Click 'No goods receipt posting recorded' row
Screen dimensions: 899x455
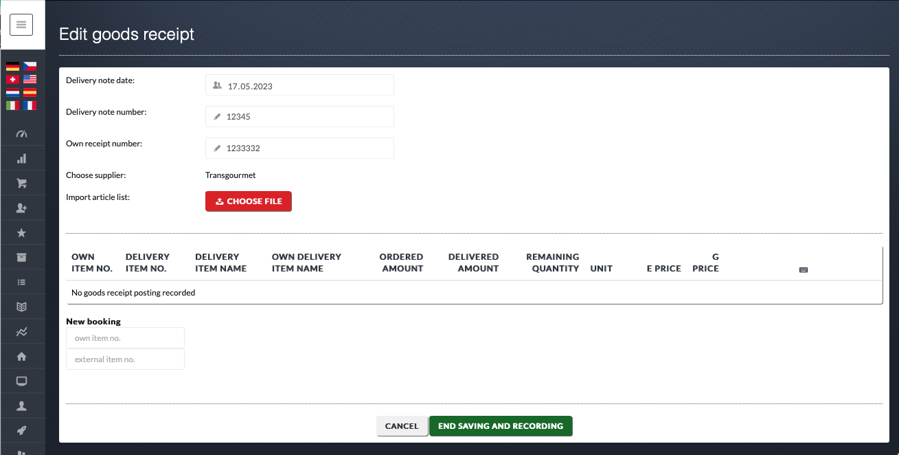[474, 292]
